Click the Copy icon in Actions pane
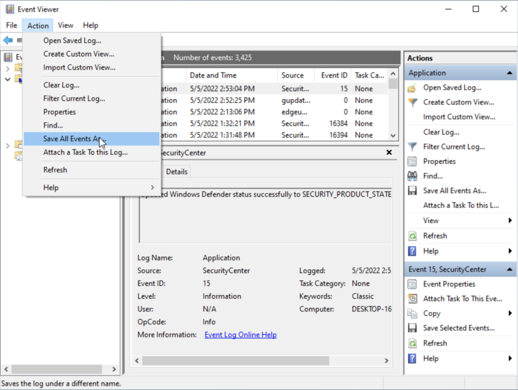The width and height of the screenshot is (518, 390). (x=412, y=313)
